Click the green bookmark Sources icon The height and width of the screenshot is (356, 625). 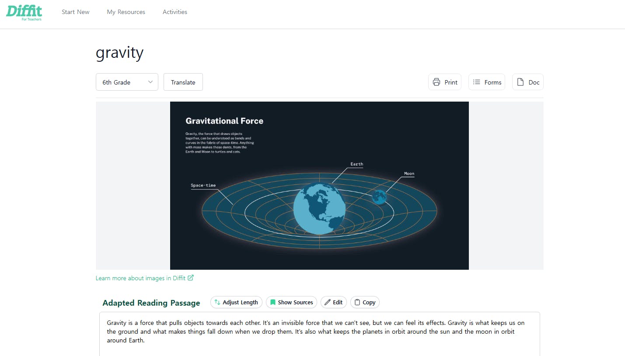click(273, 302)
